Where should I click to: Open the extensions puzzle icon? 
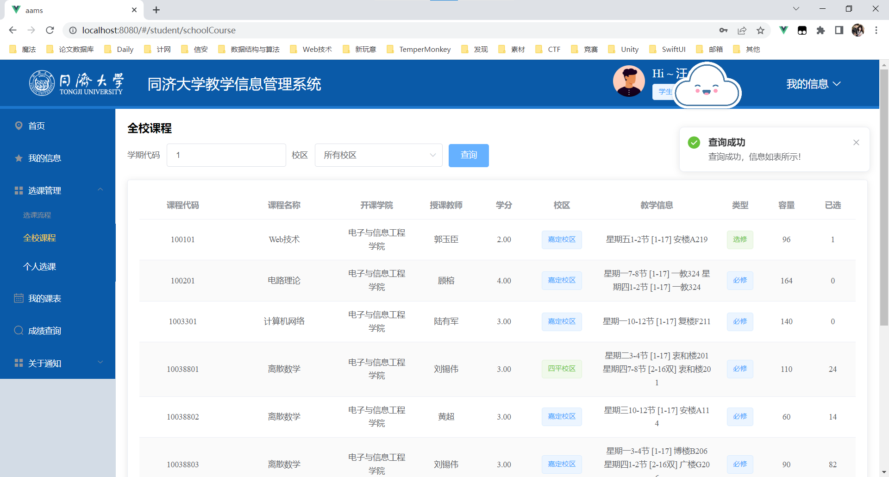point(820,30)
